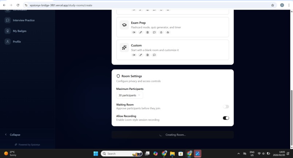This screenshot has height=158, width=293.
Task: Show hidden system tray icons
Action: [x=238, y=154]
